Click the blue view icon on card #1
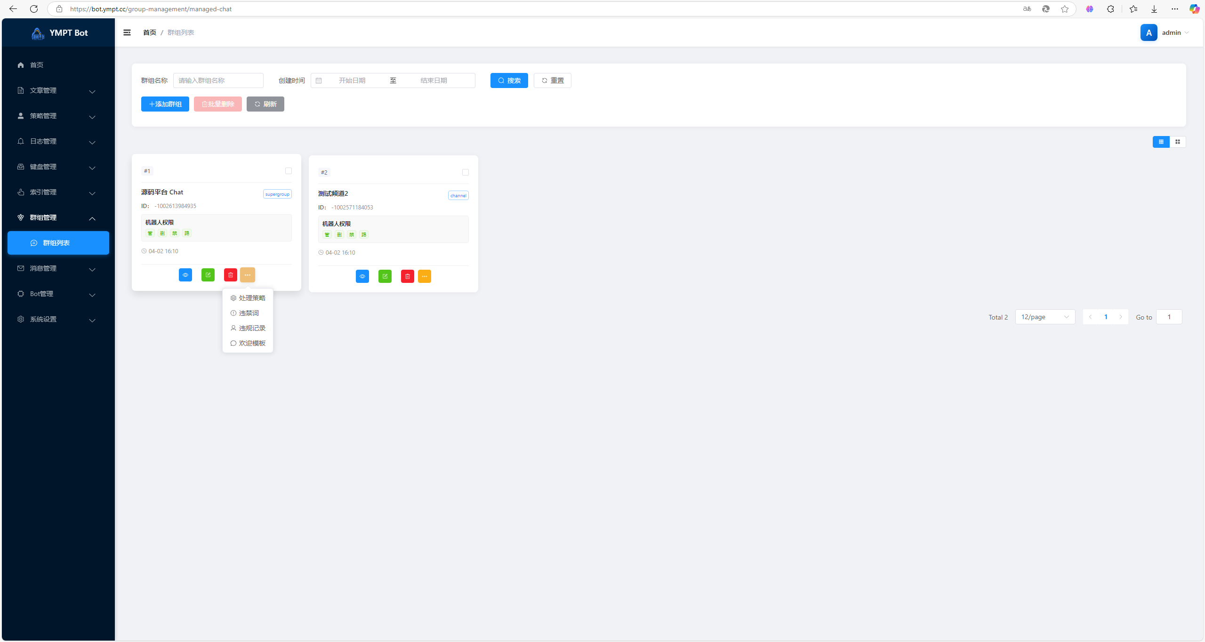The image size is (1205, 642). 185,275
